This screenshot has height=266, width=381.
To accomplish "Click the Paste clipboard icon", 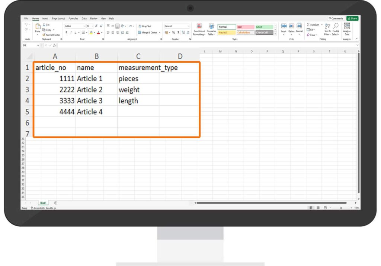I will pyautogui.click(x=38, y=27).
